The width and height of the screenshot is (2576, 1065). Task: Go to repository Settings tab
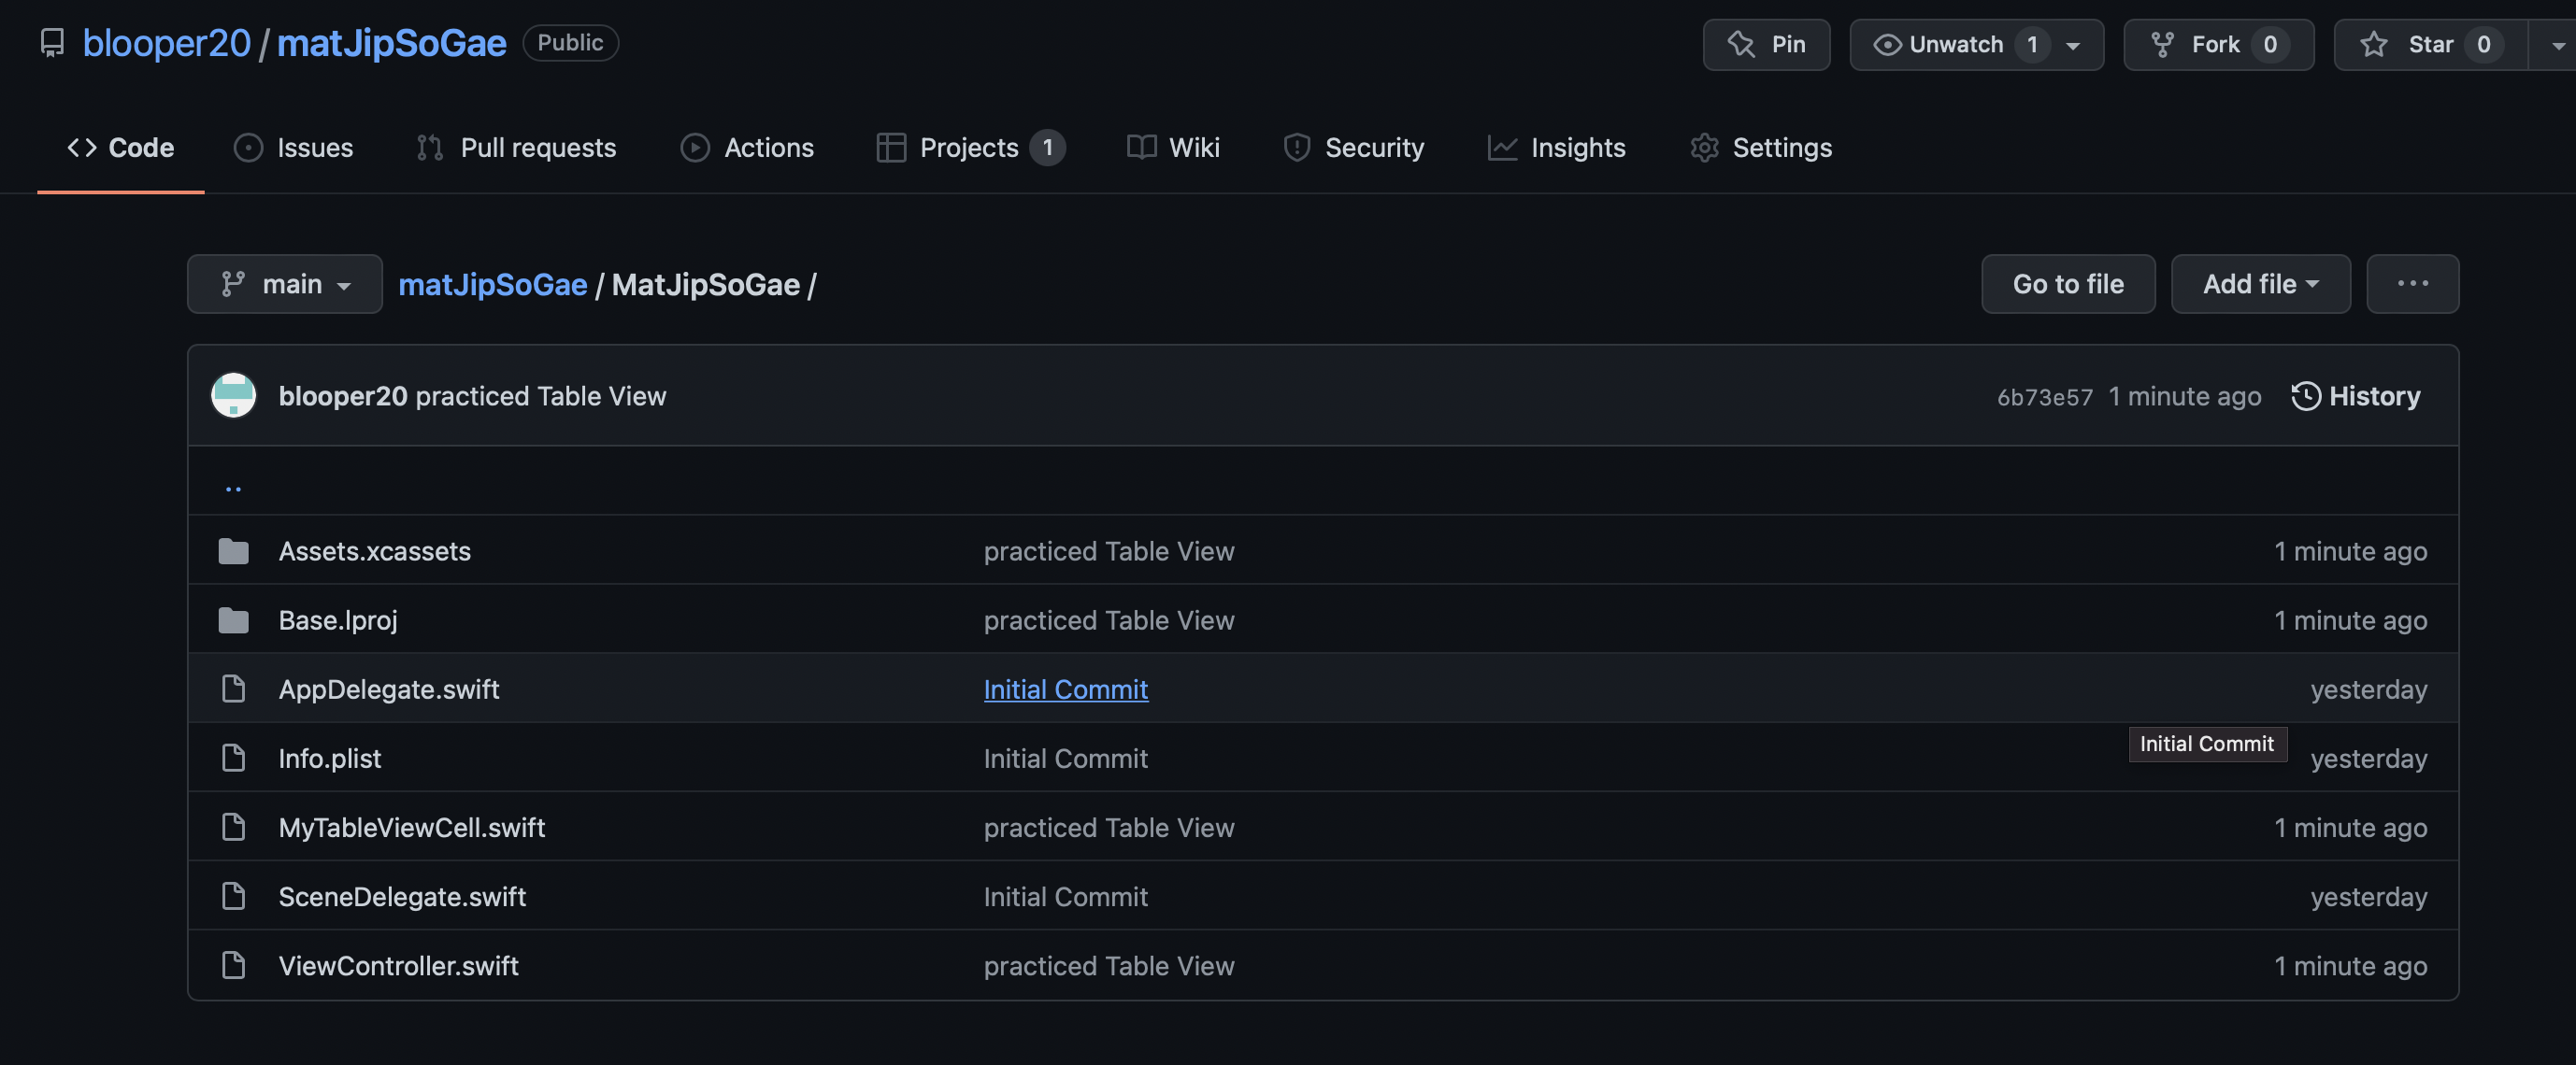(x=1761, y=148)
